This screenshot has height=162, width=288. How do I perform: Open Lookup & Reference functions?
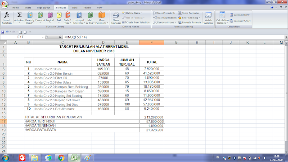point(79,18)
